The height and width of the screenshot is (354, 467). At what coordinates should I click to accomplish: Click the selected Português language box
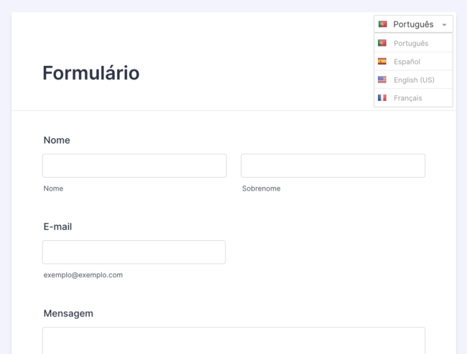tap(413, 24)
